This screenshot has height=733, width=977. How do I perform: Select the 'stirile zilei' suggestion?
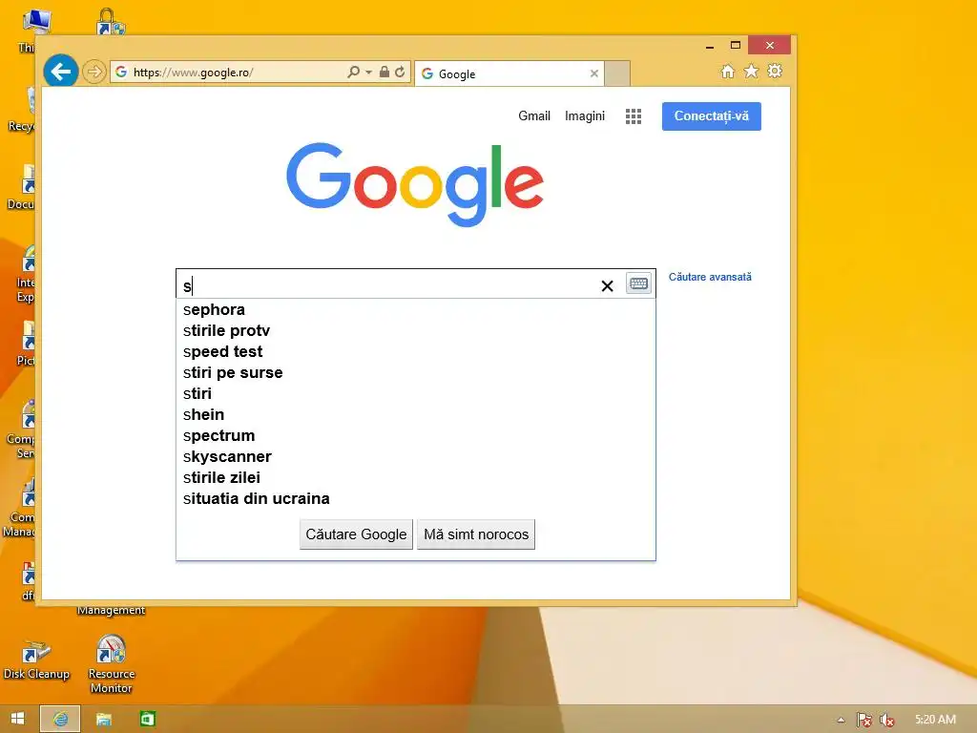click(416, 477)
